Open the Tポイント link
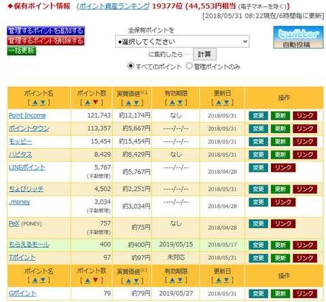This screenshot has height=302, width=326. pos(22,257)
